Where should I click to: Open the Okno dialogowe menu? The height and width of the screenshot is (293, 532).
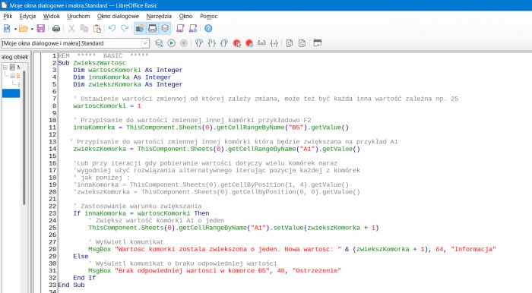118,16
